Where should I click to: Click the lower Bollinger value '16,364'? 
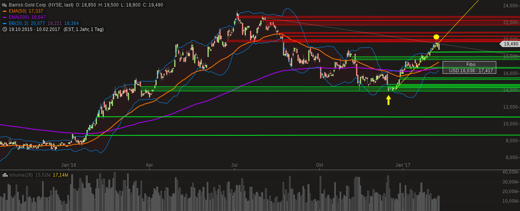(72, 23)
